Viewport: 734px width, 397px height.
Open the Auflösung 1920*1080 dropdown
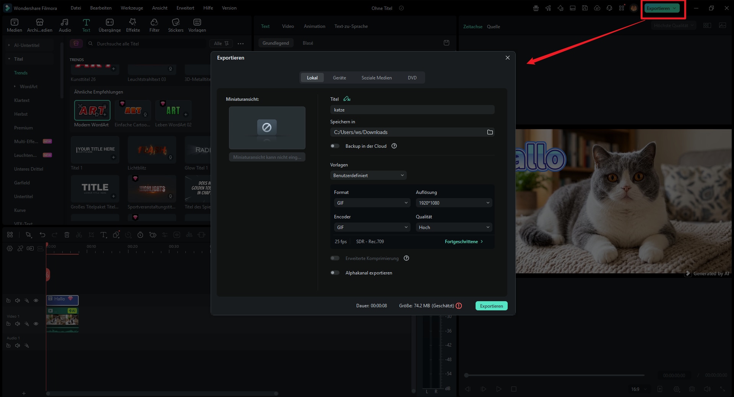454,203
